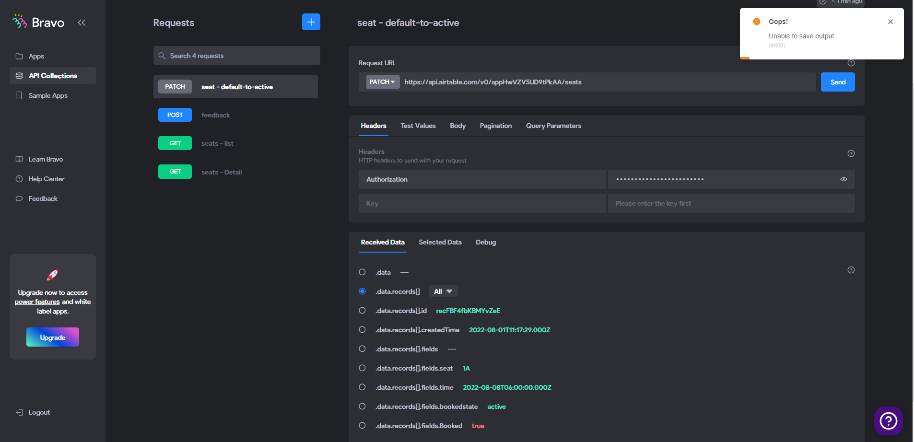Image resolution: width=914 pixels, height=442 pixels.
Task: Dismiss the Oops notification
Action: 891,22
